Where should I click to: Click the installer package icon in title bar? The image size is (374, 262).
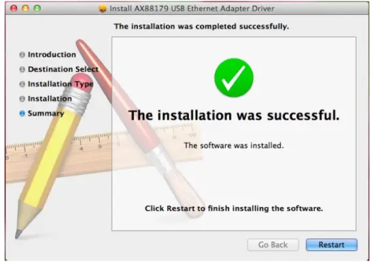coord(103,9)
